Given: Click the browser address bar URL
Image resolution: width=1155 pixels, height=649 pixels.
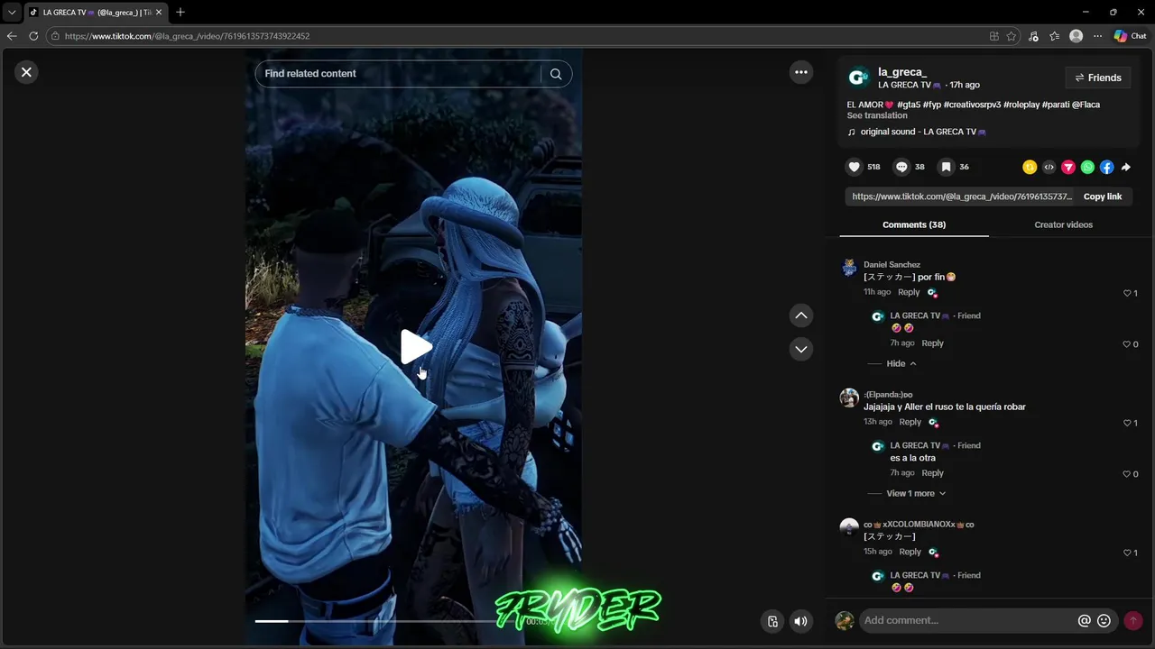Looking at the screenshot, I should click(187, 36).
